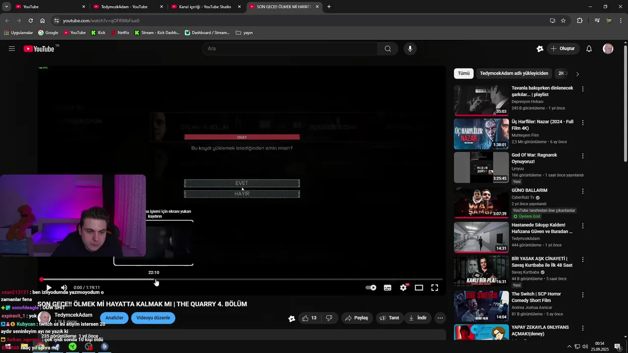Expand Oluştur create menu
Image resolution: width=628 pixels, height=353 pixels.
[563, 49]
